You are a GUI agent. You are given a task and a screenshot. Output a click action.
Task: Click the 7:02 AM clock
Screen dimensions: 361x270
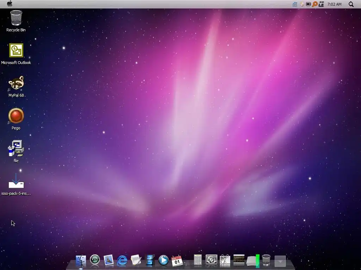(334, 4)
